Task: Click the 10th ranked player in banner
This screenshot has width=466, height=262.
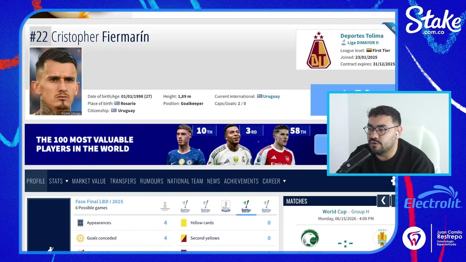Action: [x=186, y=145]
